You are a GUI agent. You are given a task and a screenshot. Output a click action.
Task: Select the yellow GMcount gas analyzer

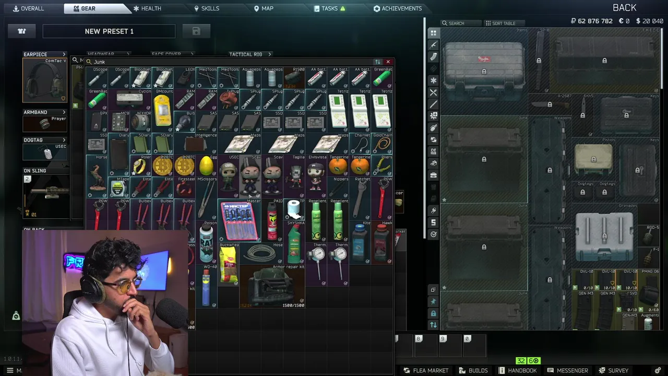tap(162, 111)
